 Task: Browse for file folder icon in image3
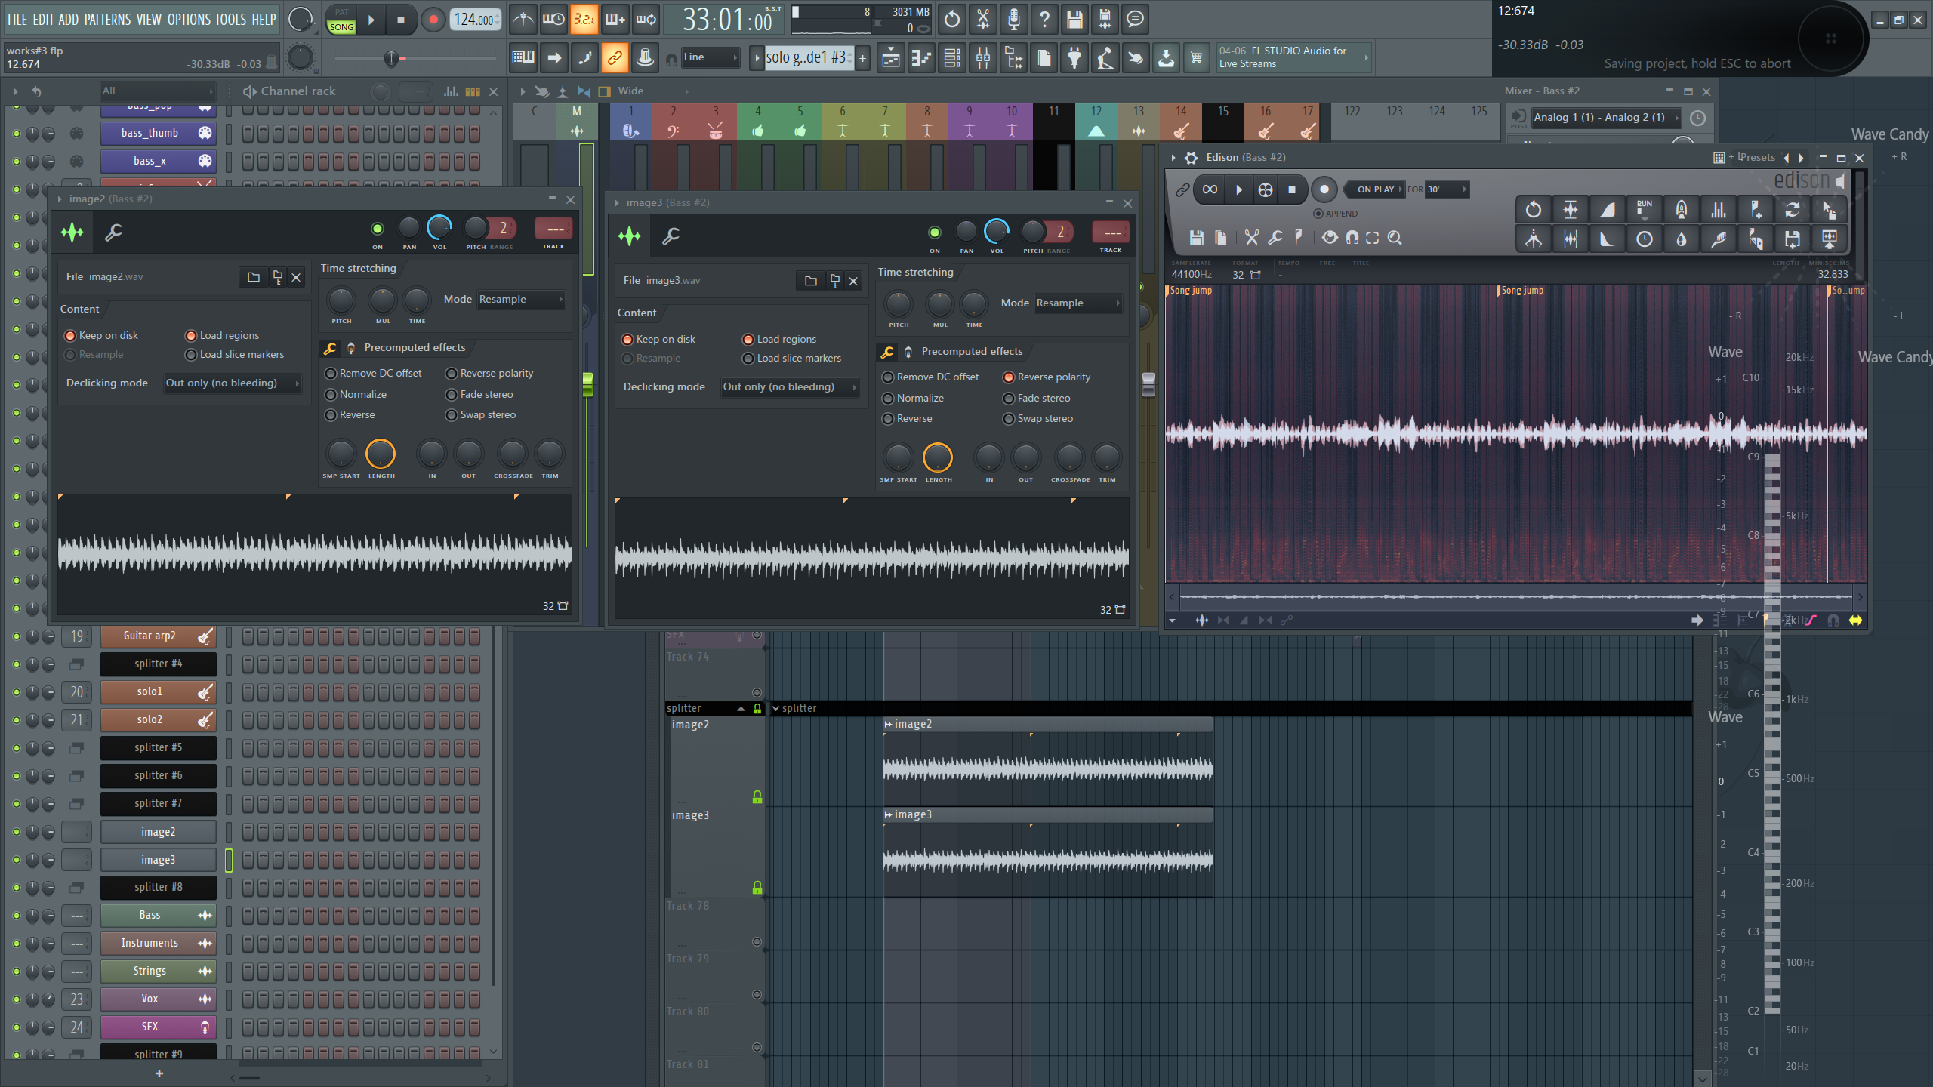(x=811, y=281)
